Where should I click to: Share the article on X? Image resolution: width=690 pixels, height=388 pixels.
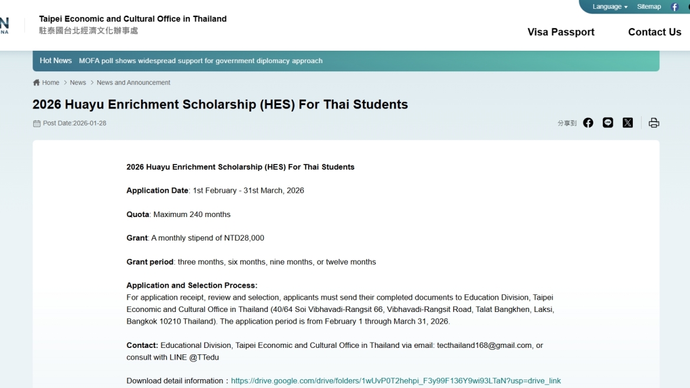coord(627,123)
